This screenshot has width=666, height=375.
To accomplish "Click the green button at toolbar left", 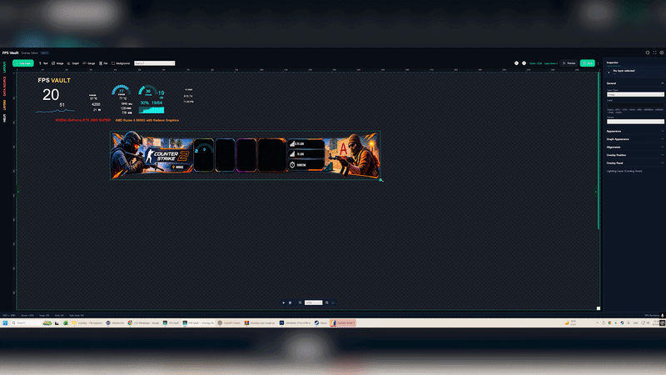I will coord(23,63).
